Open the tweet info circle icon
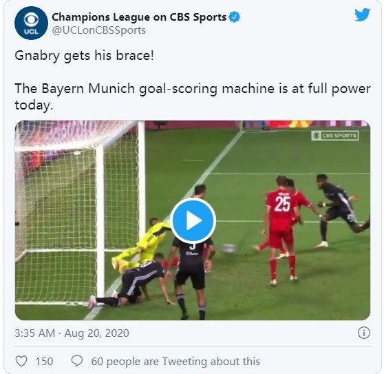The image size is (384, 374). pos(363,333)
